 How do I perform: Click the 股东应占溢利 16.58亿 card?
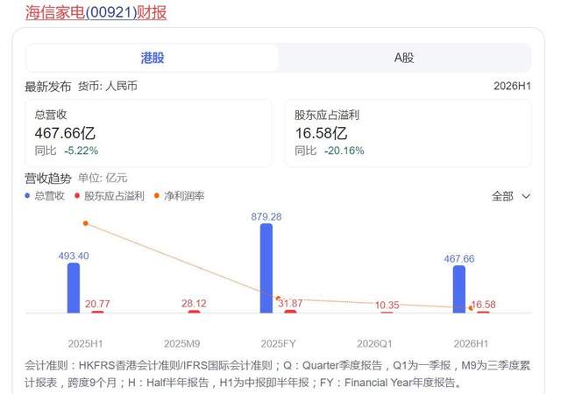tap(408, 133)
